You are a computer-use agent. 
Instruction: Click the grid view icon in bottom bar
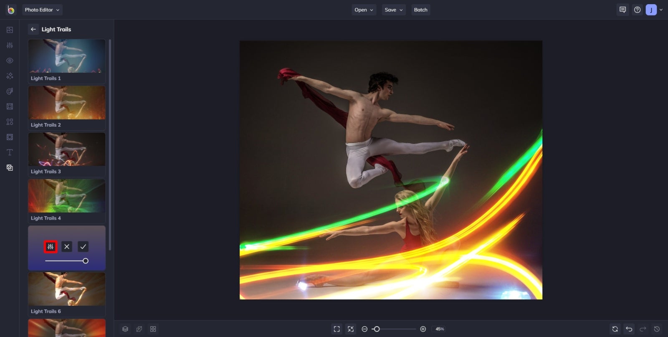tap(153, 329)
